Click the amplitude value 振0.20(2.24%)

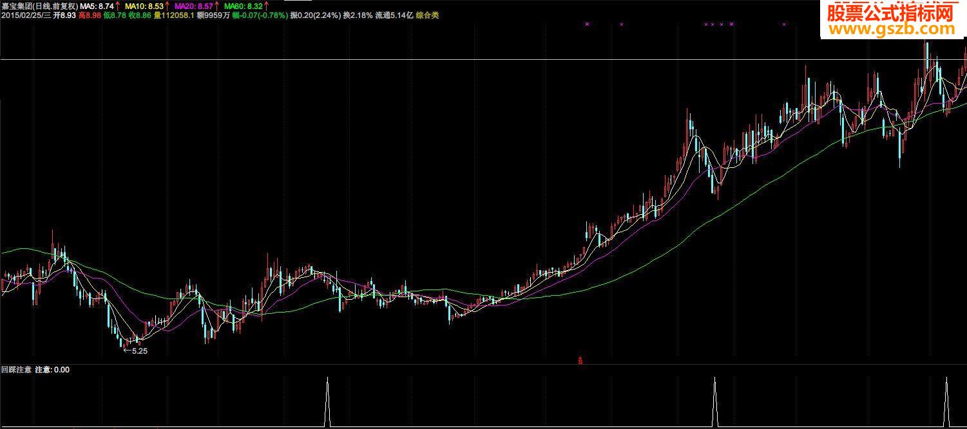click(316, 15)
